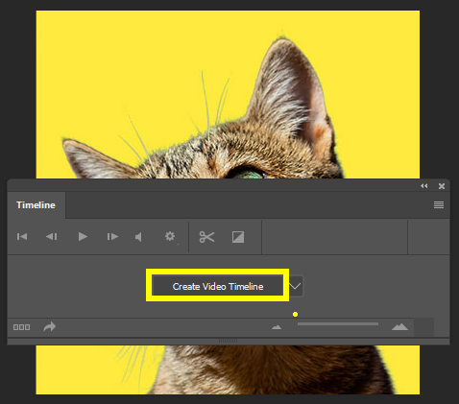Split at playhead with scissors icon
459x404 pixels.
(x=206, y=237)
